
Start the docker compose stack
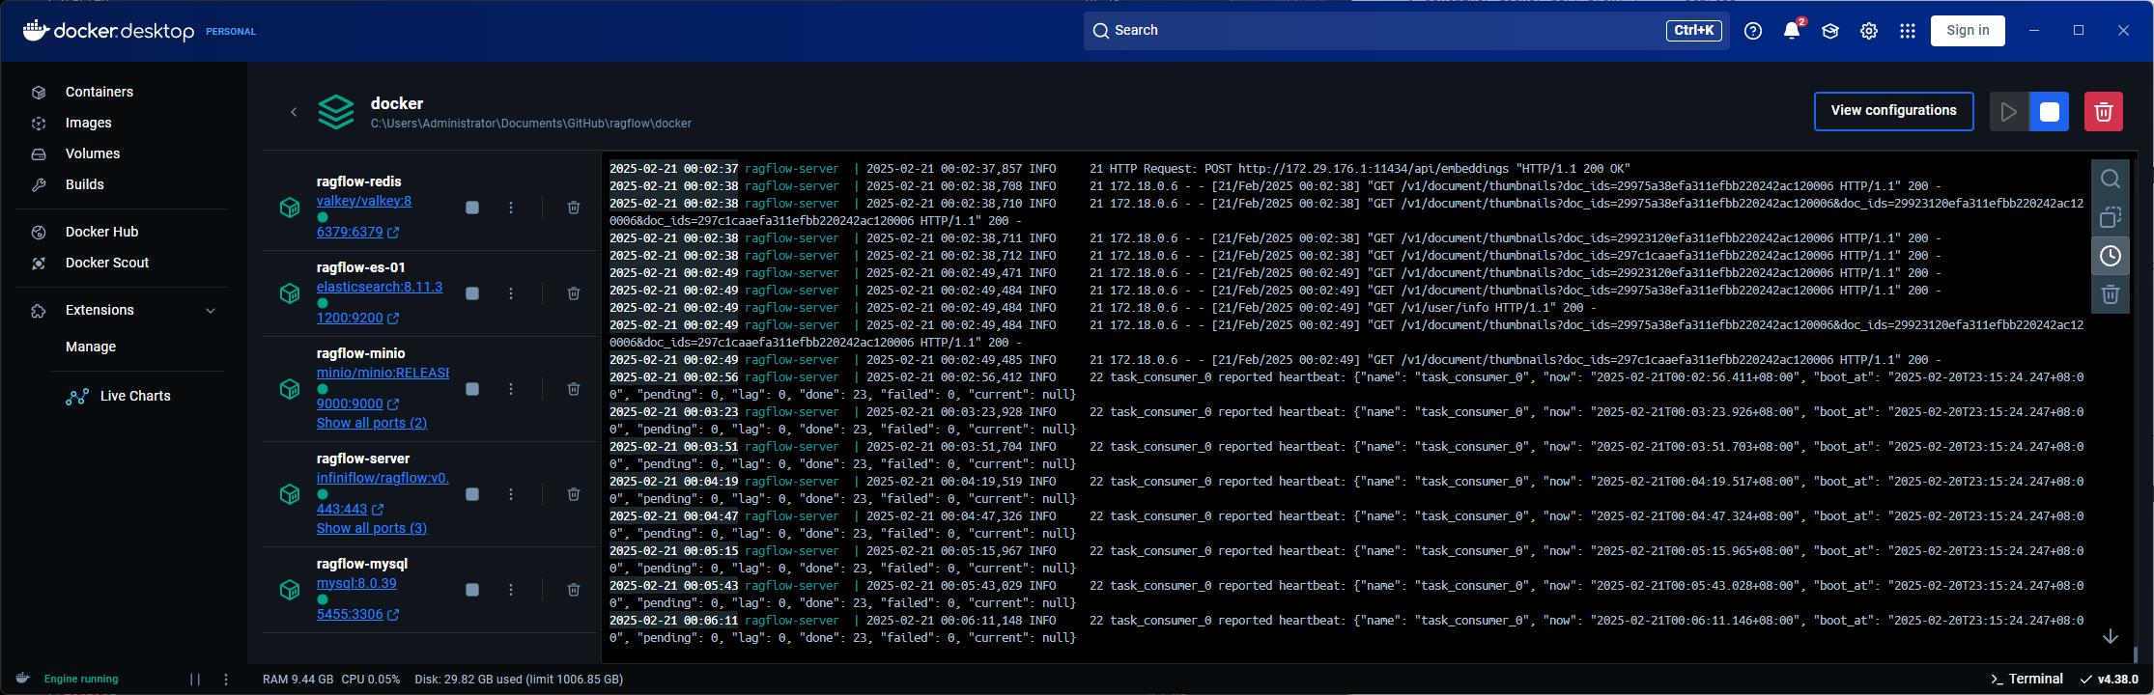pos(2009,112)
